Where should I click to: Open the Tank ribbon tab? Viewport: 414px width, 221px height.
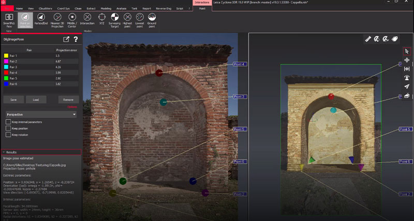coord(135,8)
